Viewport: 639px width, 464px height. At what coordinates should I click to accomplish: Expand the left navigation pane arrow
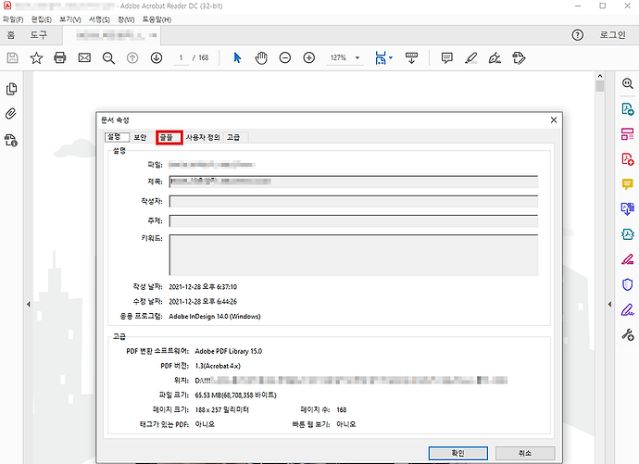point(28,305)
